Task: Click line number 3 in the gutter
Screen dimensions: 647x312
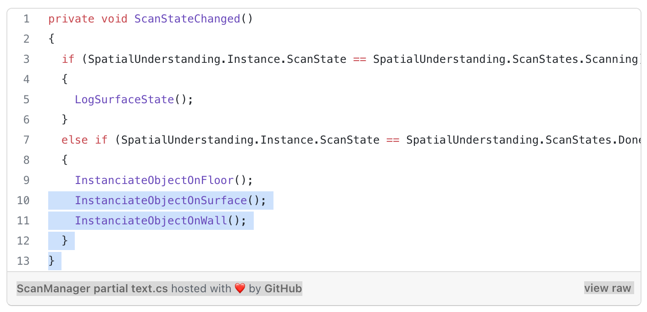Action: (x=26, y=59)
